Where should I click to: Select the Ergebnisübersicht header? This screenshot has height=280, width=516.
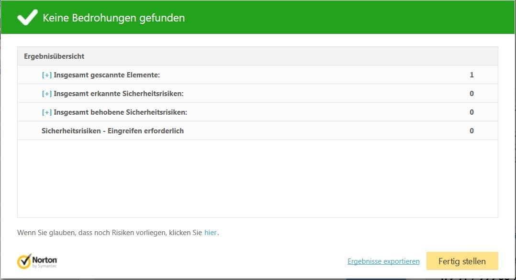tap(258, 56)
